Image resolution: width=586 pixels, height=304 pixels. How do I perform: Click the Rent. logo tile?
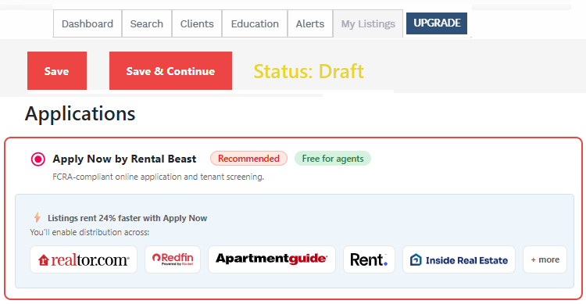pos(370,259)
